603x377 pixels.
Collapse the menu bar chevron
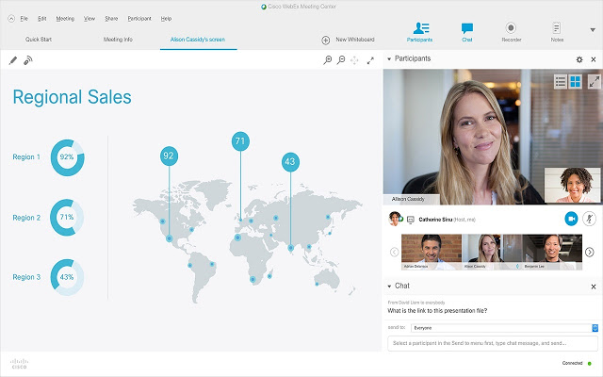(11, 19)
